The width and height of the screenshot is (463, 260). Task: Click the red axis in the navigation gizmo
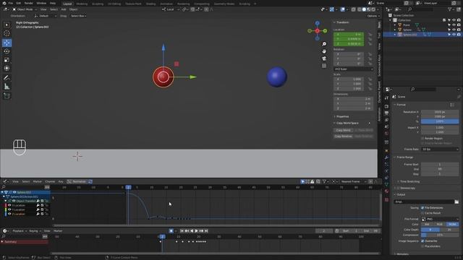click(x=317, y=30)
